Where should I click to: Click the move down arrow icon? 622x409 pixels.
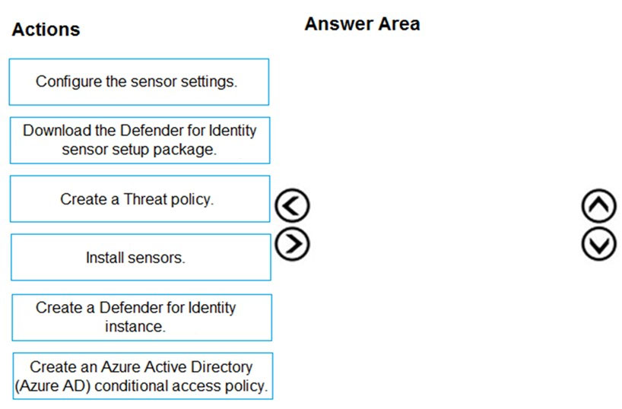599,244
